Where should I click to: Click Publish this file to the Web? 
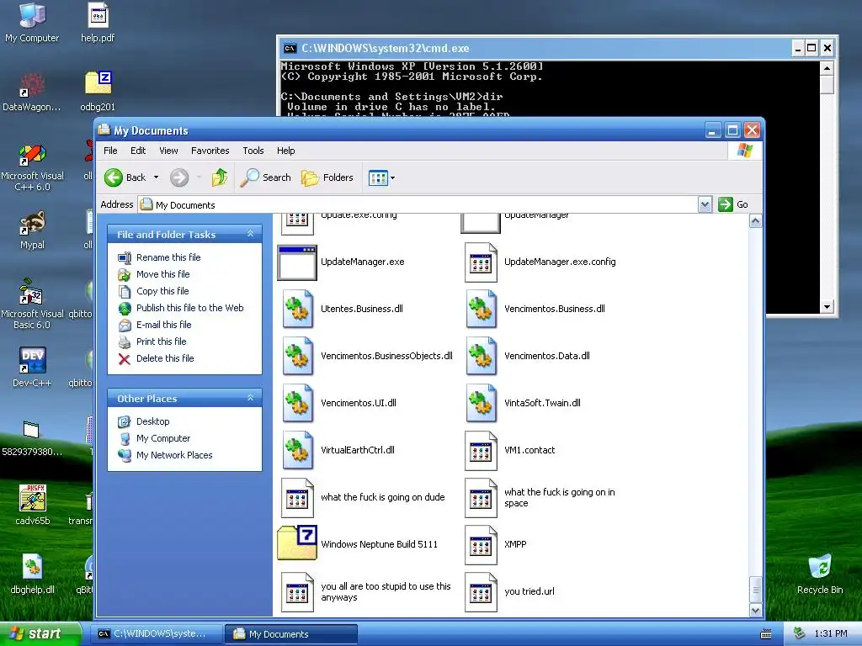click(x=189, y=308)
